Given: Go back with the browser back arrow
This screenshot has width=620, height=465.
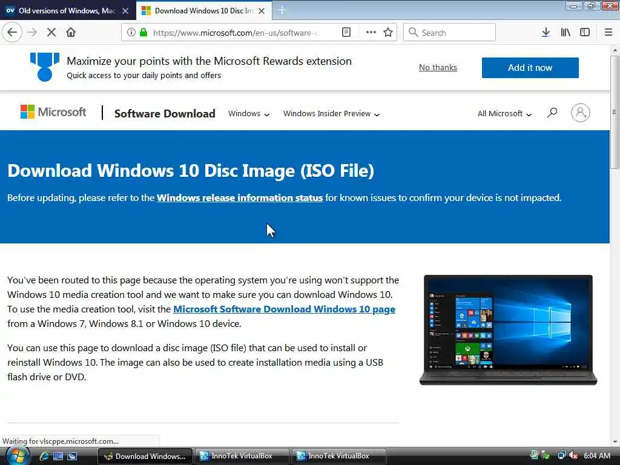Looking at the screenshot, I should (x=12, y=32).
